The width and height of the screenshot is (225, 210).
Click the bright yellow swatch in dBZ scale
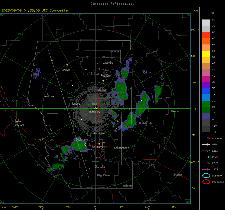(206, 54)
